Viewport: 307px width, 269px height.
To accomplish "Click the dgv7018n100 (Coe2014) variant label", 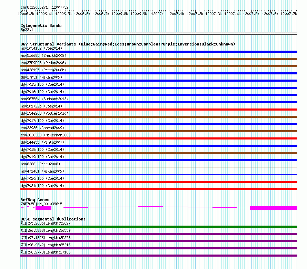I will pyautogui.click(x=42, y=149).
